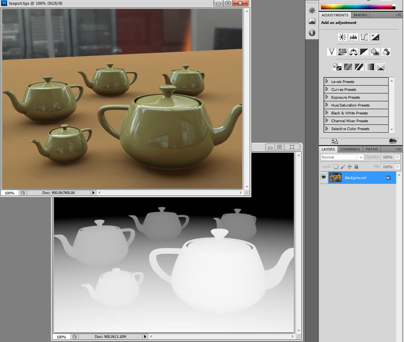The width and height of the screenshot is (404, 342).
Task: Toggle lock all for the layer
Action: [356, 166]
